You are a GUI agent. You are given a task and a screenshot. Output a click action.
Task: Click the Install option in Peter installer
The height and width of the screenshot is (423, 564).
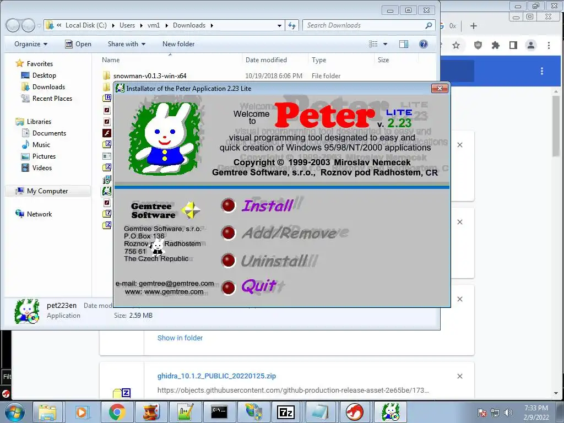point(267,206)
